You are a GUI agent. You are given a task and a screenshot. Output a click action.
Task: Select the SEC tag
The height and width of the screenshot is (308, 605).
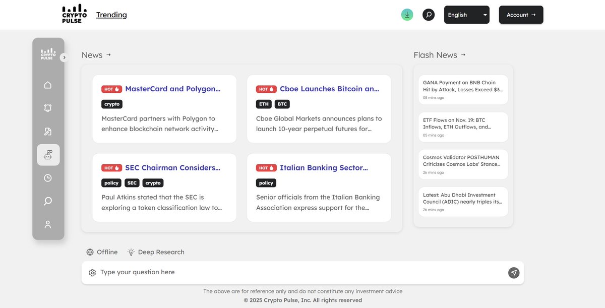pos(132,183)
